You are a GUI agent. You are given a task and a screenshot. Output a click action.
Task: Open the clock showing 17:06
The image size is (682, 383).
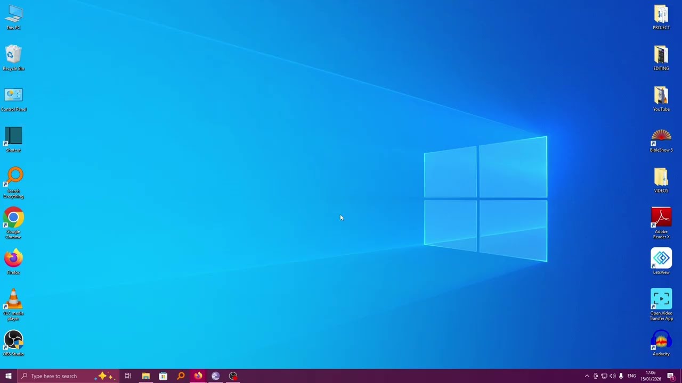pos(651,376)
